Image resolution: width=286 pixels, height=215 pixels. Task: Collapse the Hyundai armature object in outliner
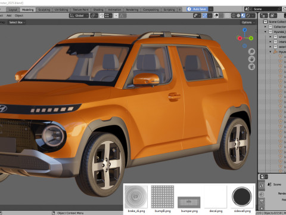tap(270, 52)
